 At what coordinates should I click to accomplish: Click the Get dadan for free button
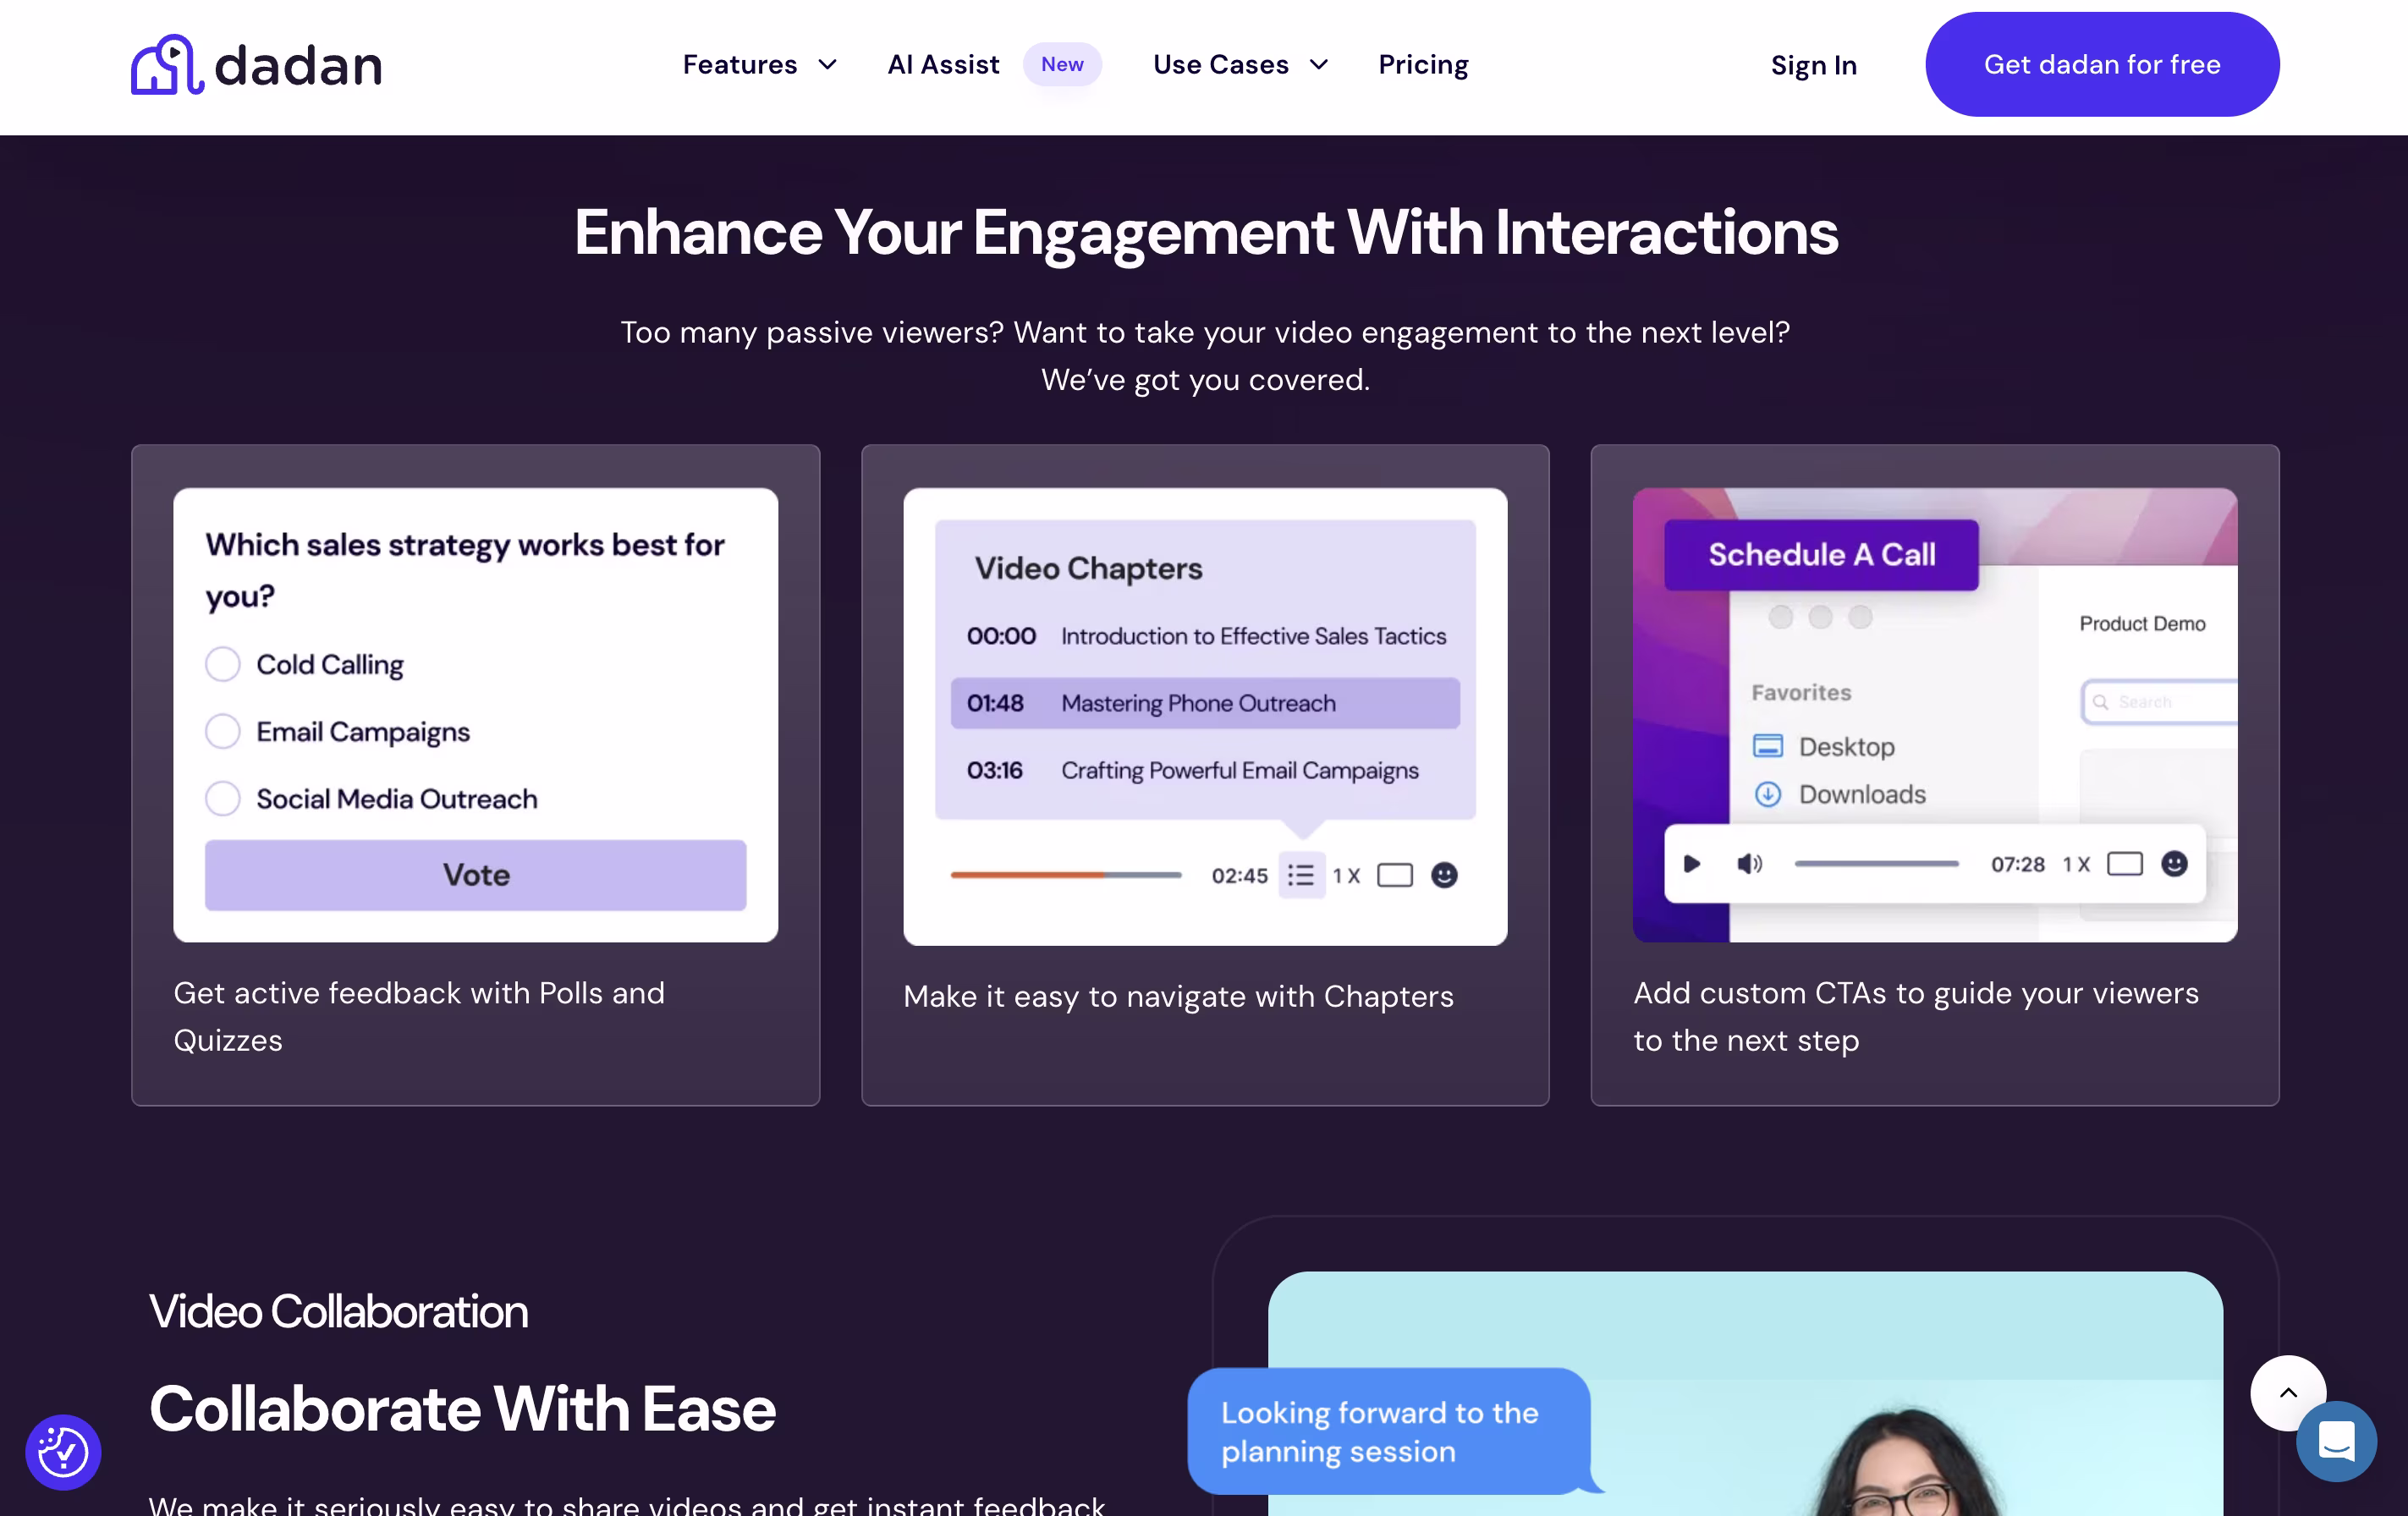[x=2102, y=65]
